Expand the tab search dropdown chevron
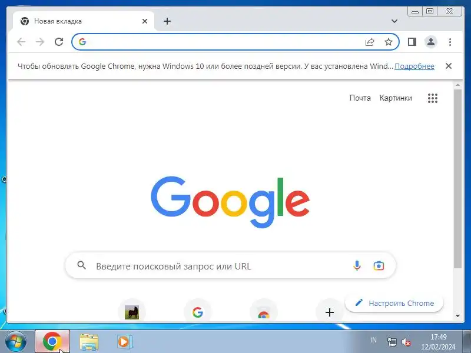471x353 pixels. [394, 21]
